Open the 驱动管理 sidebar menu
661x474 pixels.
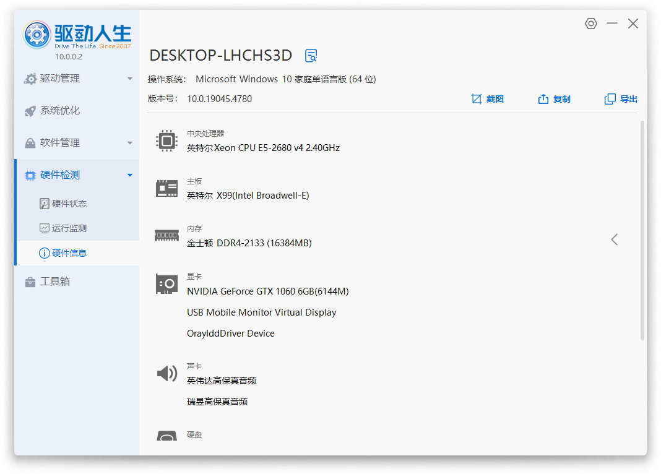tap(77, 79)
